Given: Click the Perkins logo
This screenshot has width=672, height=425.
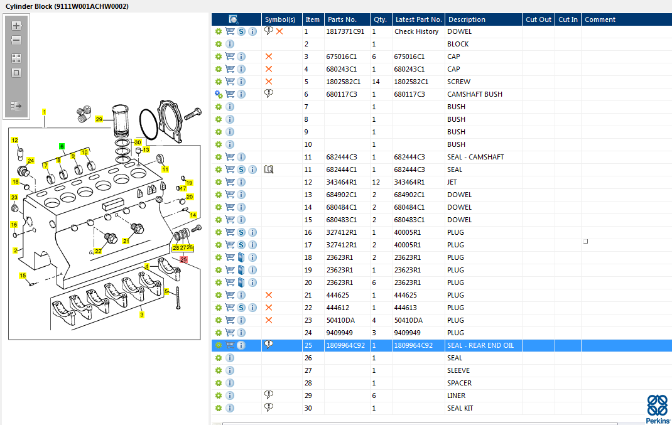Looking at the screenshot, I should (x=658, y=409).
